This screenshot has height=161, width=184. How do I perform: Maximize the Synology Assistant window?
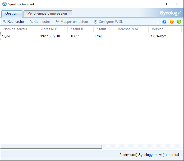[165, 4]
